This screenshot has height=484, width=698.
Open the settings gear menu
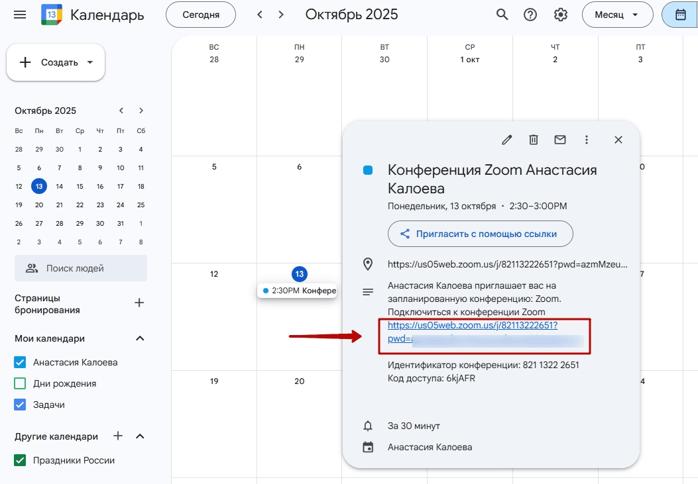560,15
